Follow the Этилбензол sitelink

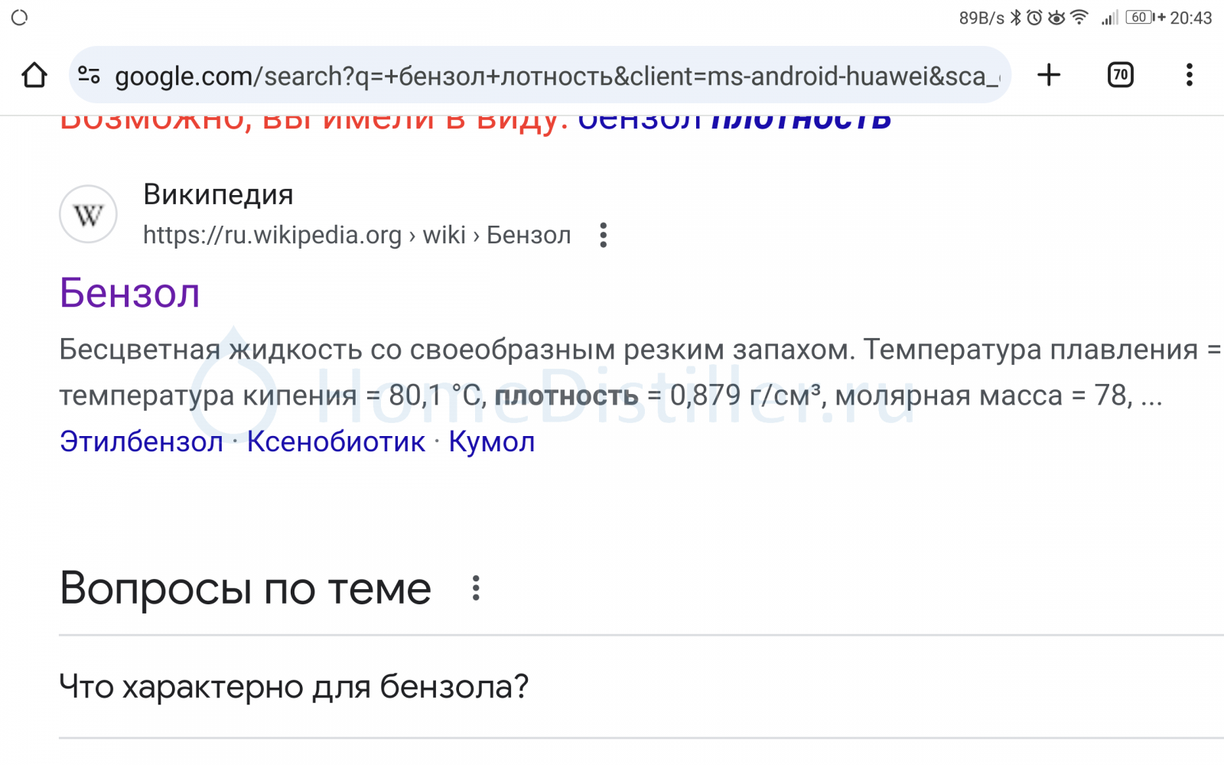pos(142,442)
